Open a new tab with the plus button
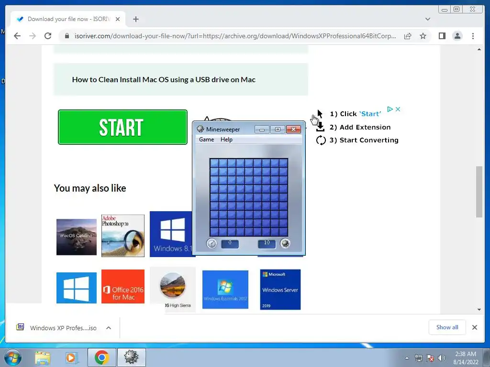The image size is (490, 367). [x=135, y=19]
